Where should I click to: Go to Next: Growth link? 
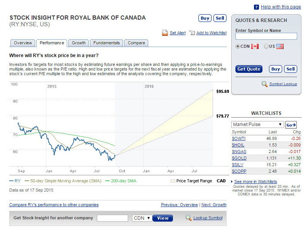(214, 205)
